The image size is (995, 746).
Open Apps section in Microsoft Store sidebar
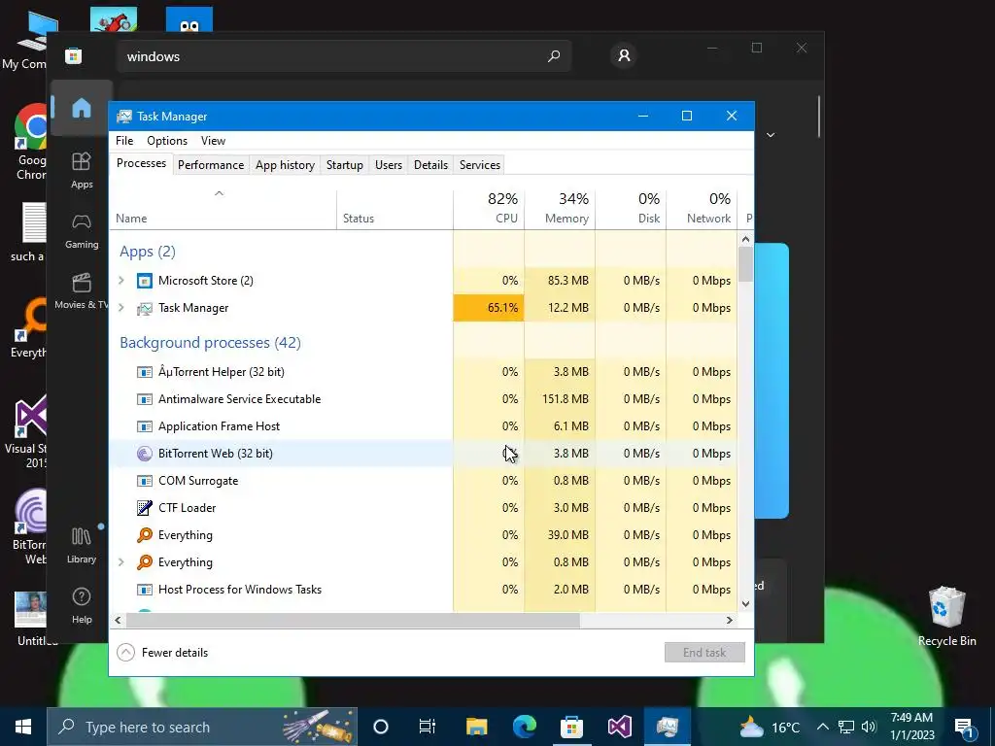coord(82,170)
